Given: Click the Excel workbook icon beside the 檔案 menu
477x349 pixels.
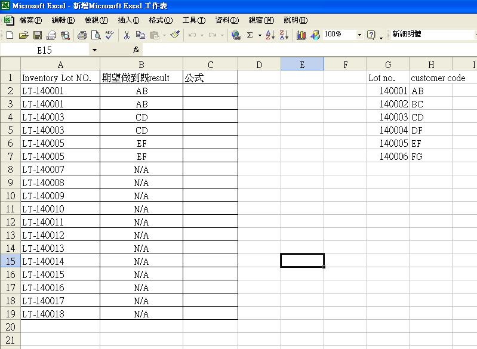Looking at the screenshot, I should pyautogui.click(x=9, y=20).
